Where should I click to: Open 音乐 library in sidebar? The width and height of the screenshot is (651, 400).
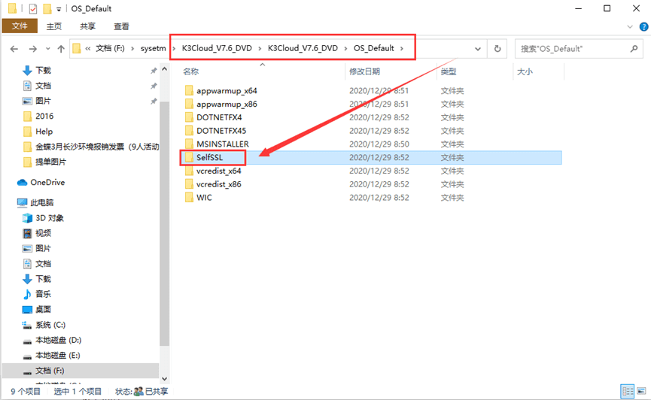(43, 294)
